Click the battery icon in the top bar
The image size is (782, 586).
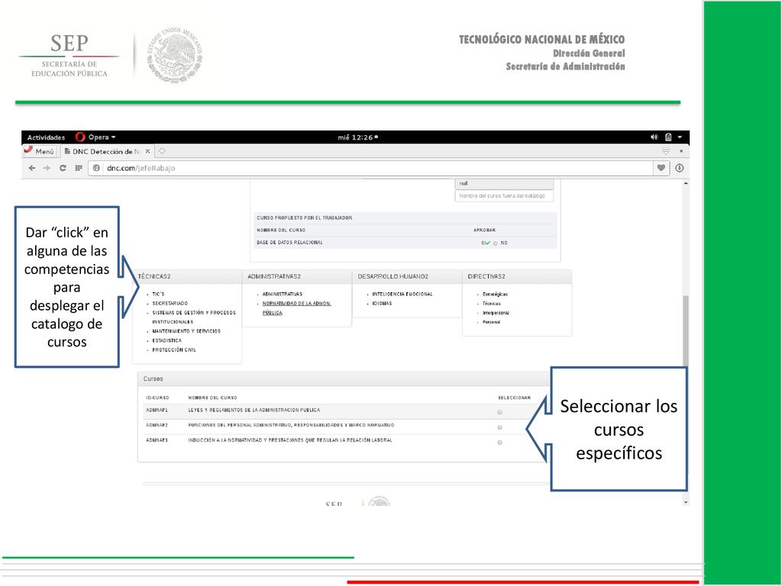(x=668, y=137)
